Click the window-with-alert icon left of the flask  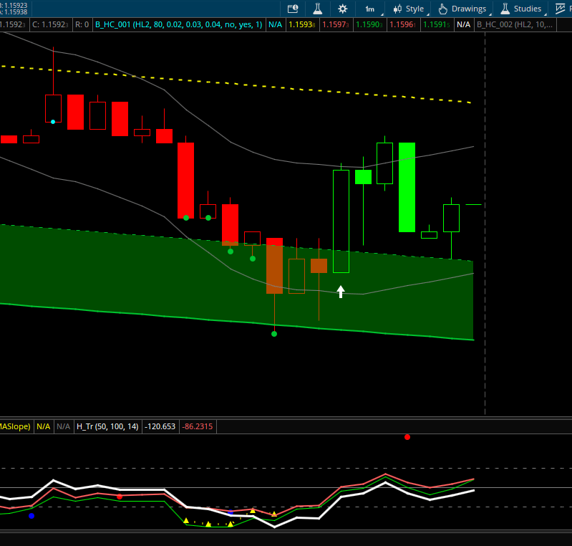[293, 9]
